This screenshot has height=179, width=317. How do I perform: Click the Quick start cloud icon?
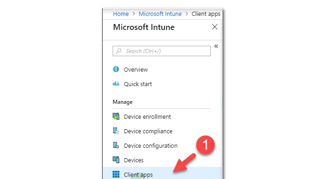coord(116,84)
